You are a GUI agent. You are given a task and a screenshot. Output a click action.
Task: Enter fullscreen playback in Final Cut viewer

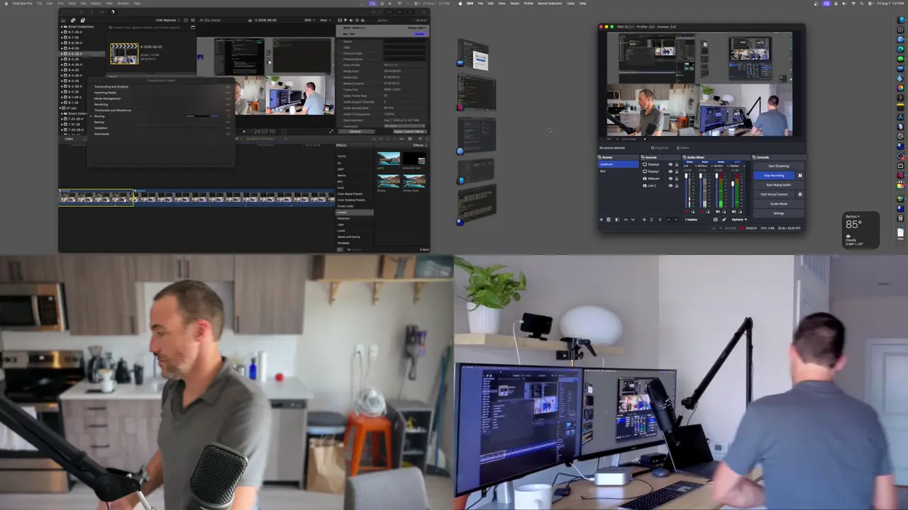331,131
